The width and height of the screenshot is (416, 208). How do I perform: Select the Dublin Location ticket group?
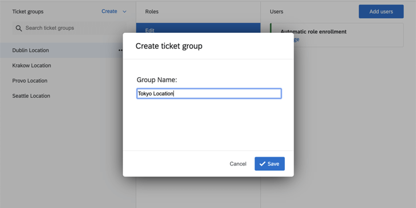tap(31, 50)
